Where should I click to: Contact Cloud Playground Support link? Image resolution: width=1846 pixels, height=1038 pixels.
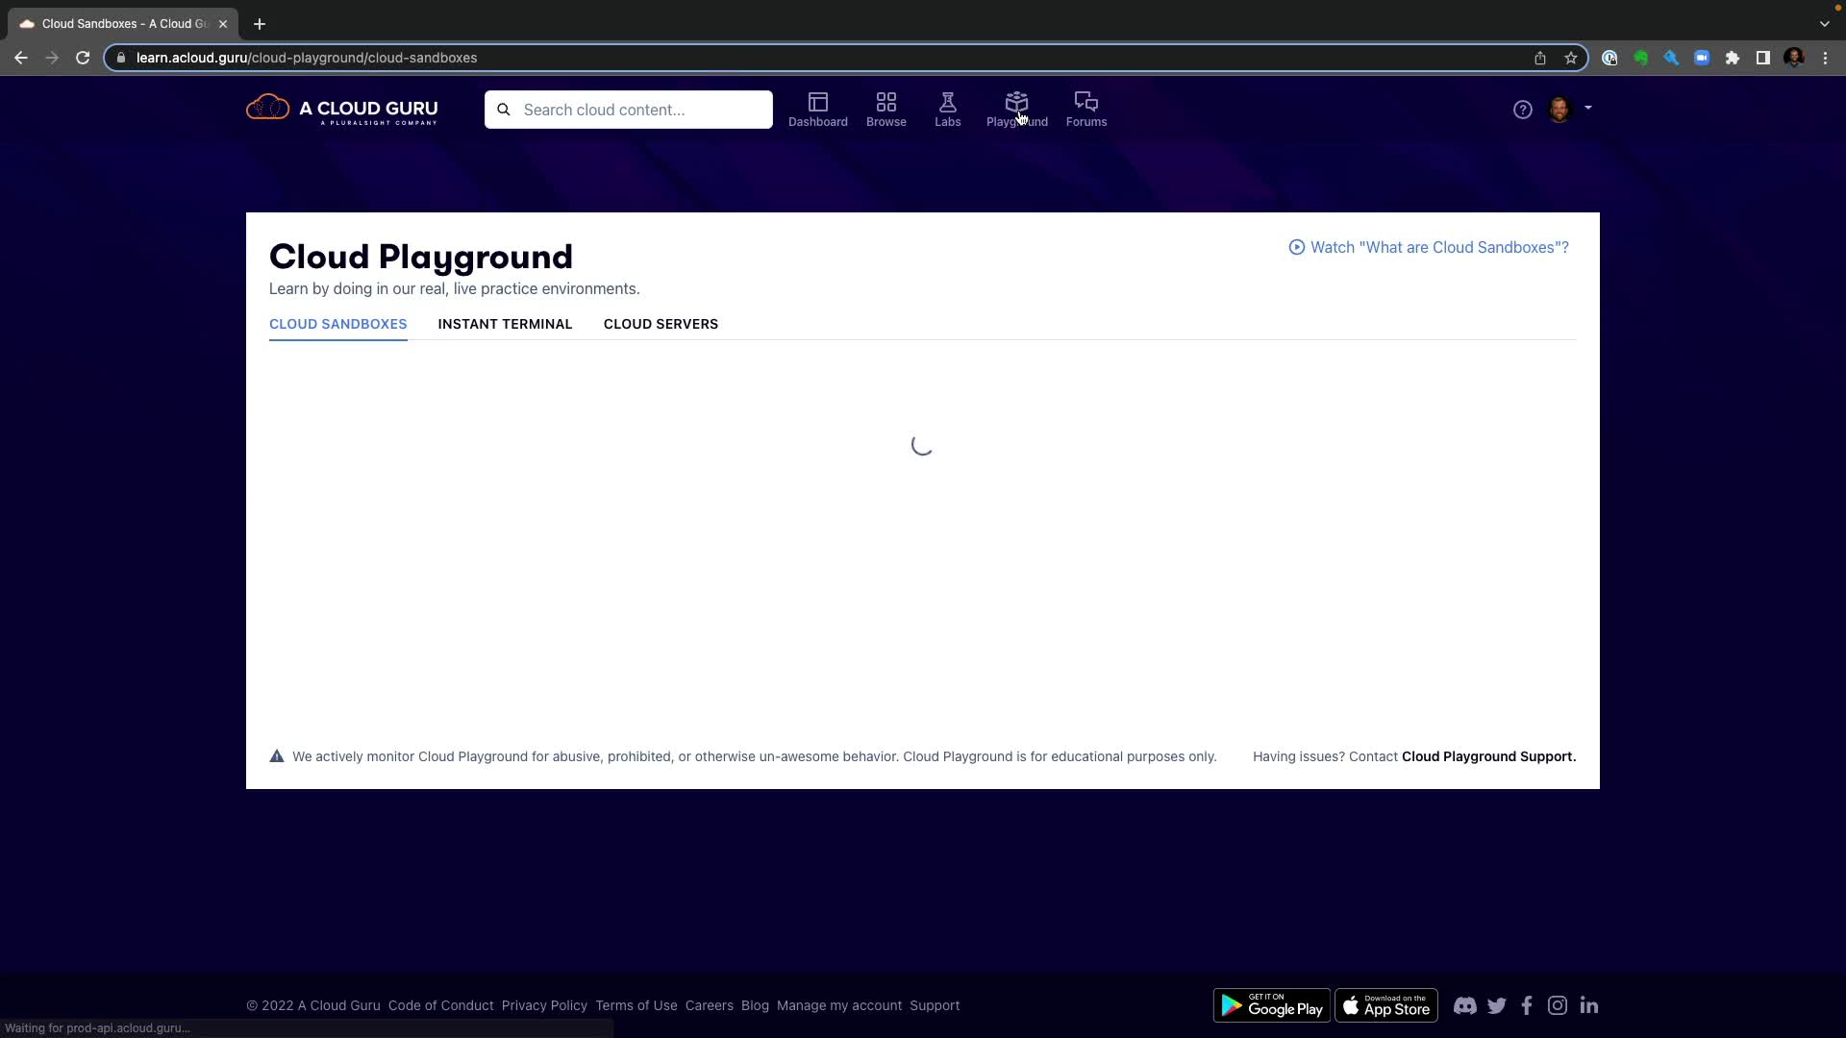tap(1488, 756)
